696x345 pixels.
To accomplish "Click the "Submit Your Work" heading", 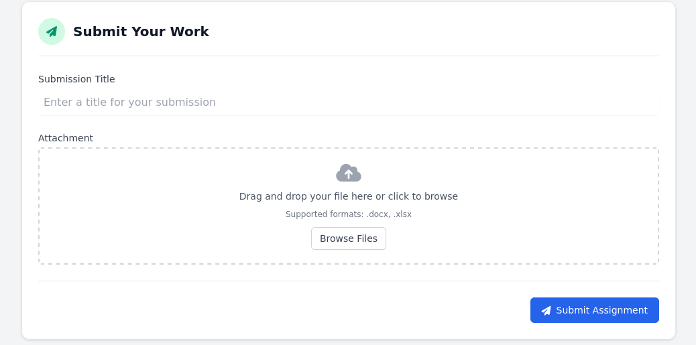I will [141, 31].
